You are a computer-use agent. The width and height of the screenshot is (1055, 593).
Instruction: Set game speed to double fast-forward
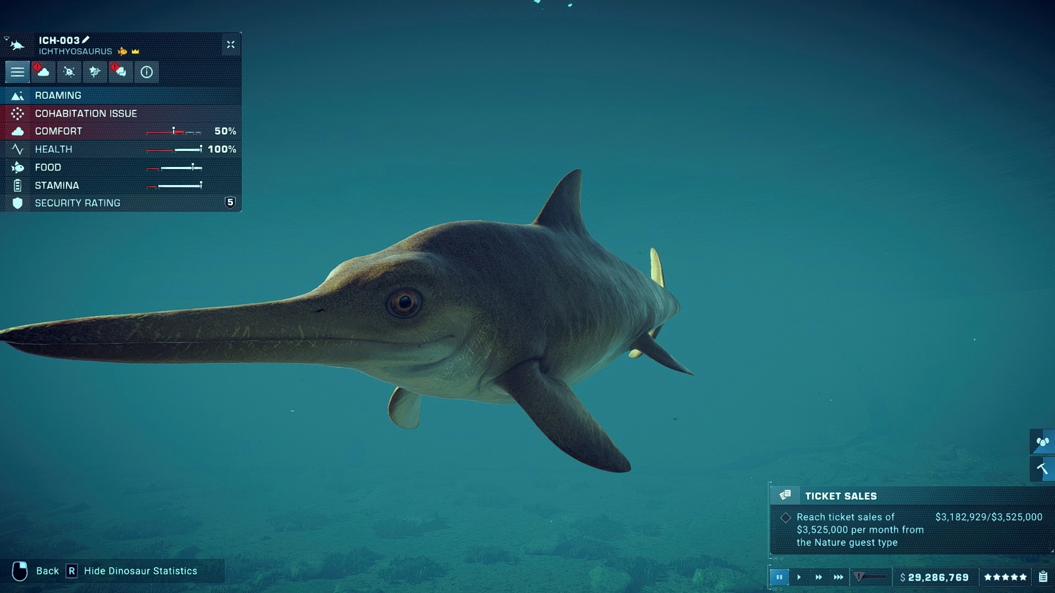[819, 577]
